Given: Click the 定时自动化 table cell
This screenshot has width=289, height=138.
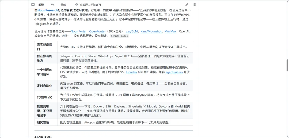Looking at the screenshot, I should tap(46, 86).
